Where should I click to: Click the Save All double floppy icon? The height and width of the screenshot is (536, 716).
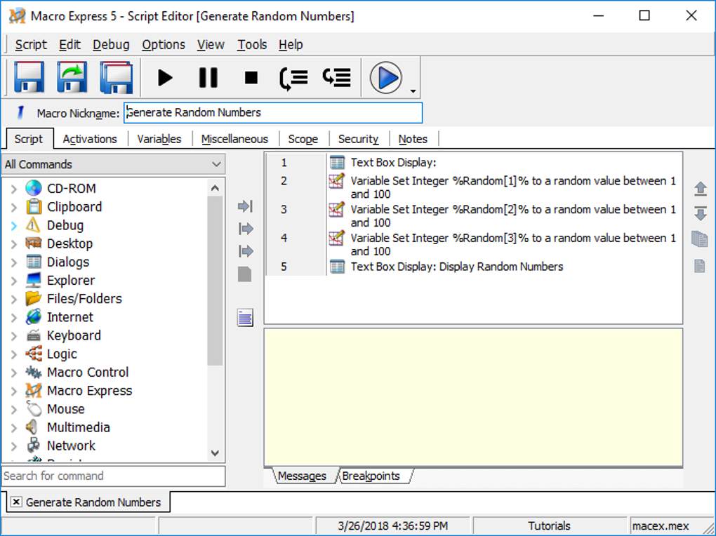pos(116,77)
